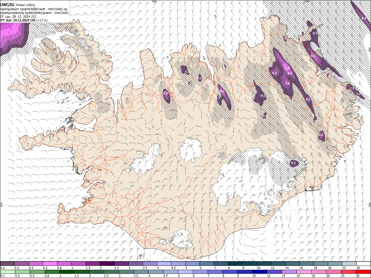The width and height of the screenshot is (371, 278).
Task: Select the teal 12 swatch on the upper scale
Action: (x=278, y=264)
